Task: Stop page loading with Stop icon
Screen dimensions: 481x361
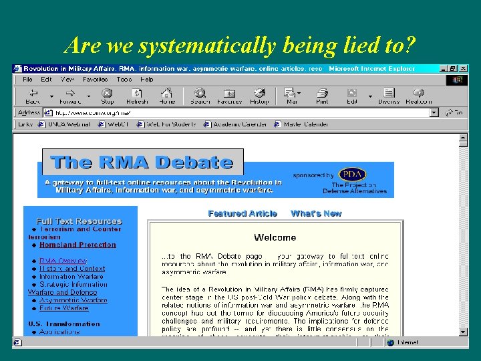Action: tap(107, 93)
